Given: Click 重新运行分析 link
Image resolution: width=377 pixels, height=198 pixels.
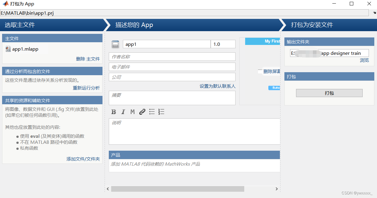Looking at the screenshot, I should click(86, 88).
